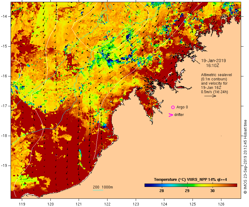Click the 'Argo 0' legend label
This screenshot has height=207, width=249.
pos(182,107)
